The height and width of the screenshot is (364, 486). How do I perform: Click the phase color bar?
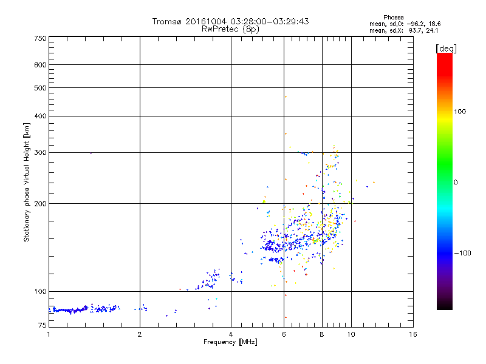click(445, 181)
